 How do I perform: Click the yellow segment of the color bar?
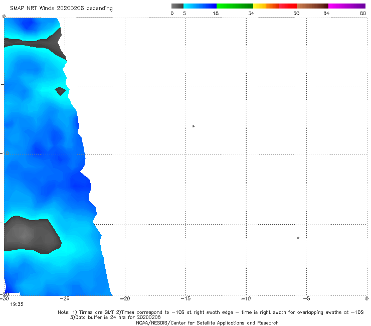click(260, 6)
